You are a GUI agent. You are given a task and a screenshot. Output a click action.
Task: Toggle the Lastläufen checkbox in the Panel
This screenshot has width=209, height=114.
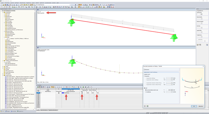197,39
